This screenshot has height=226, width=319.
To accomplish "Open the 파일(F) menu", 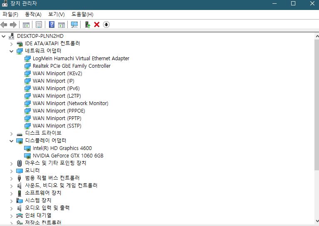I will pos(10,14).
